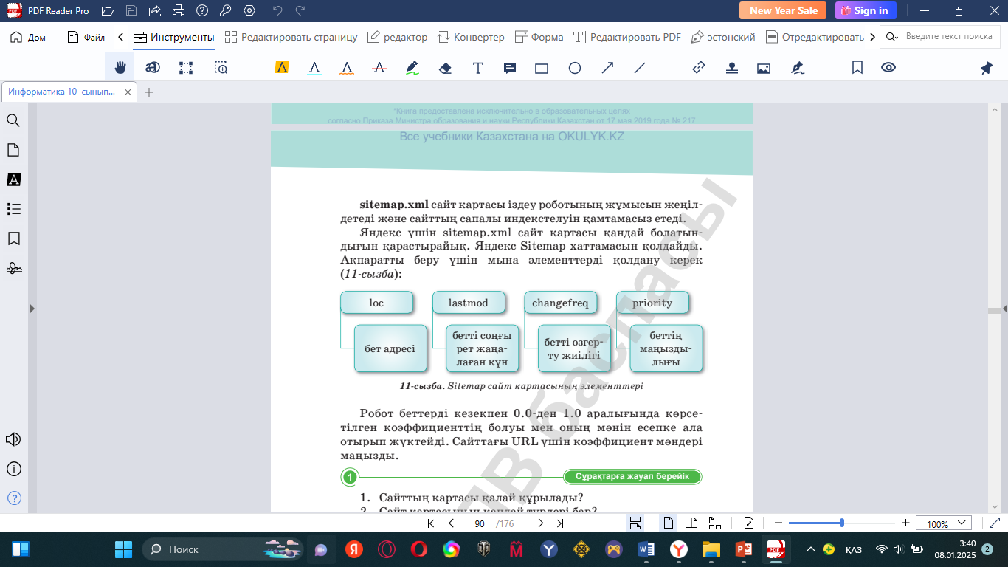Screen dimensions: 1008x567
Task: Expand the right side panel arrow
Action: click(1004, 309)
